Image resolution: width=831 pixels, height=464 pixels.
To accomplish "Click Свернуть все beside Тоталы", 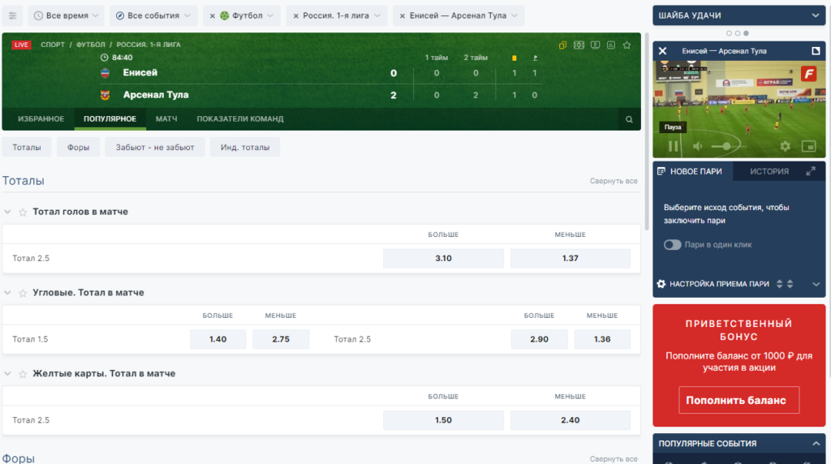I will 614,181.
